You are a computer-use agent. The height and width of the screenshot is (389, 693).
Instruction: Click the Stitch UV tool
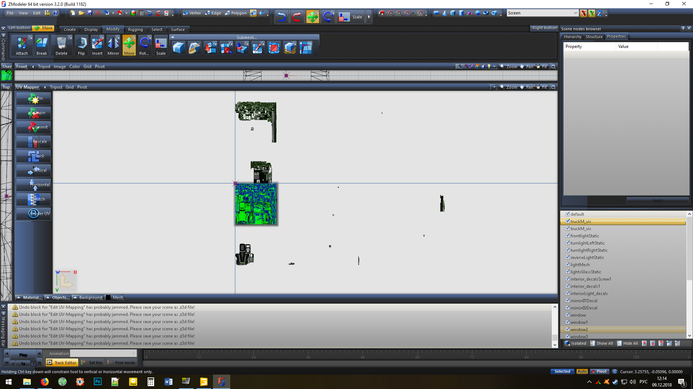click(x=34, y=199)
